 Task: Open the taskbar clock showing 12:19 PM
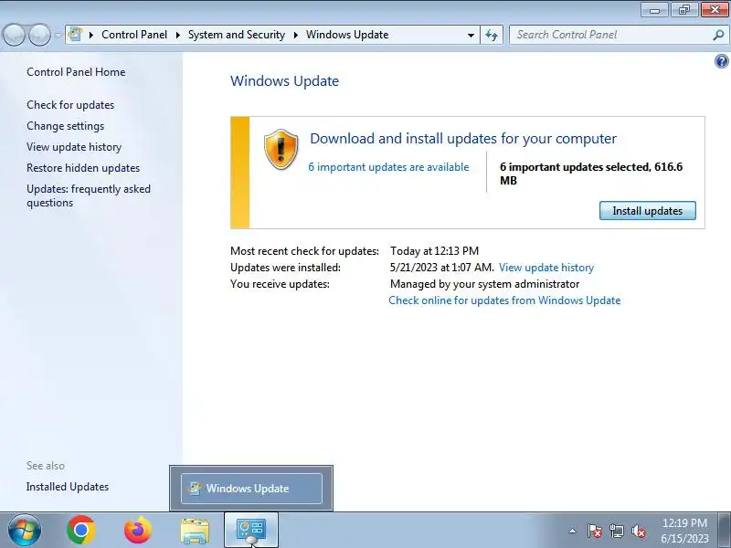point(684,531)
